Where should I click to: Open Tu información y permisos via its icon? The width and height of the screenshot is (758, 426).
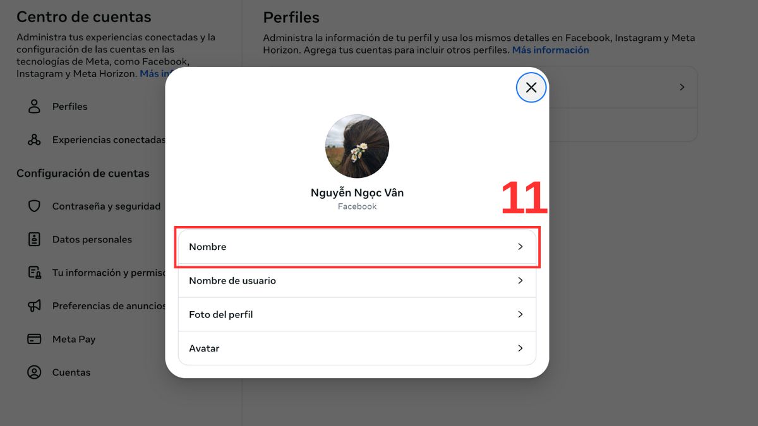tap(33, 272)
